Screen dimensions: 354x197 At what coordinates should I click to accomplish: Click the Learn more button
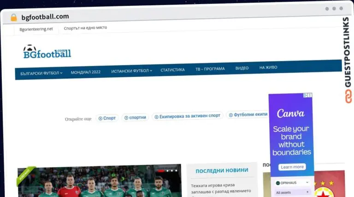tap(292, 167)
